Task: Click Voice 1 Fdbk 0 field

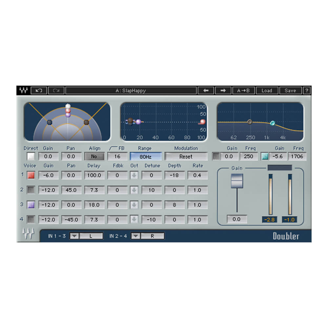Action: point(117,175)
